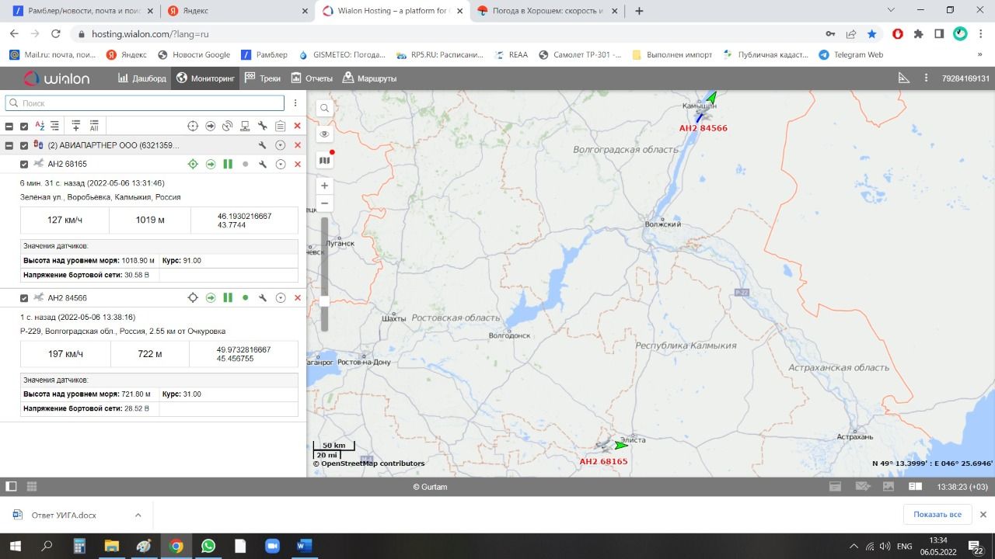This screenshot has width=995, height=559.
Task: Zoom in on the map
Action: pos(324,186)
